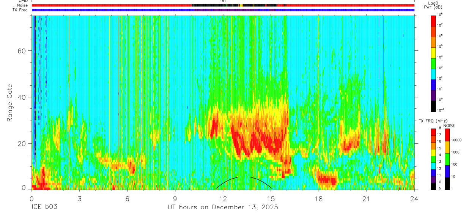Click the 100 label on NOISE legend

point(454,165)
